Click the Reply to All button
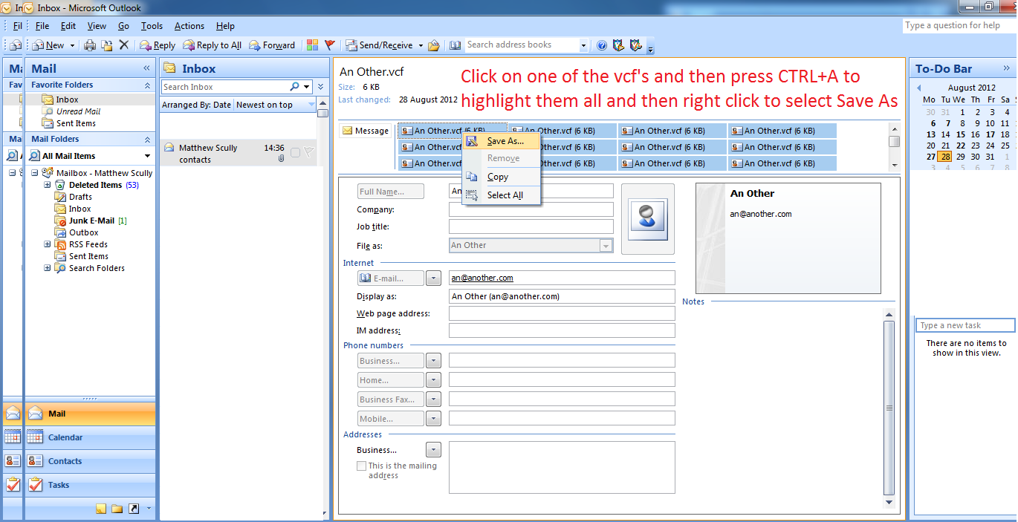1018x522 pixels. [212, 45]
